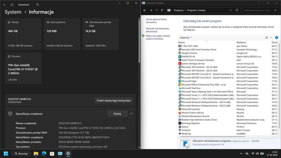Open the Settings hamburger navigation menu

point(12,5)
